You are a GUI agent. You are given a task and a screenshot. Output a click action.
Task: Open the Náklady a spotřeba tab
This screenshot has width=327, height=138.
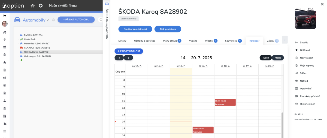(145, 41)
